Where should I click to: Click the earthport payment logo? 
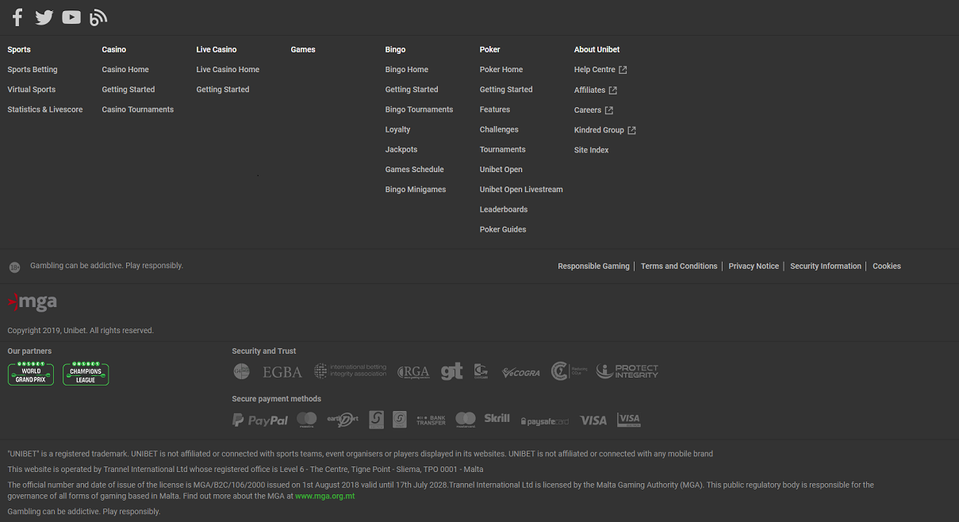(x=343, y=420)
